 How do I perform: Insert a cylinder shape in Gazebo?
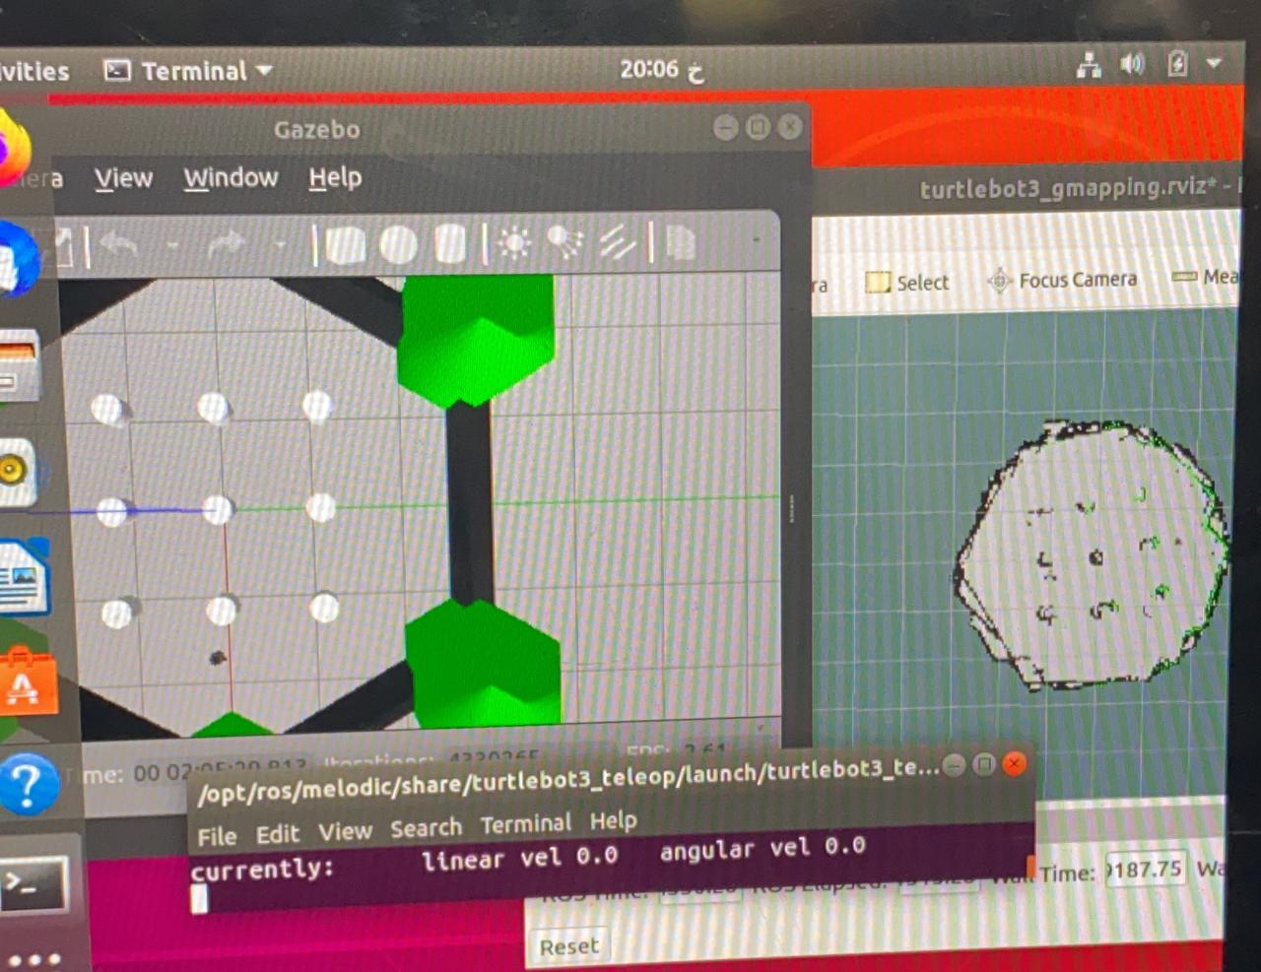tap(450, 244)
